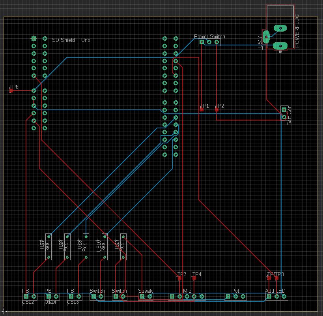Click the square pad of Mic connector
This screenshot has width=323, height=316.
pos(172,296)
